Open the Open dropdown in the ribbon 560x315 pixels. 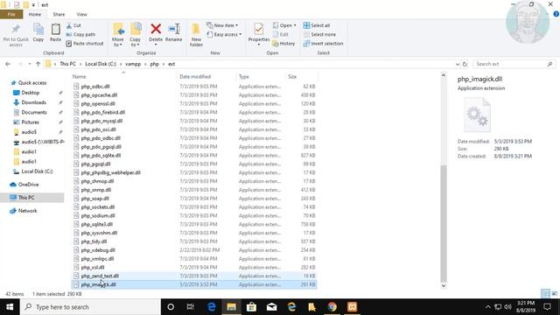284,25
